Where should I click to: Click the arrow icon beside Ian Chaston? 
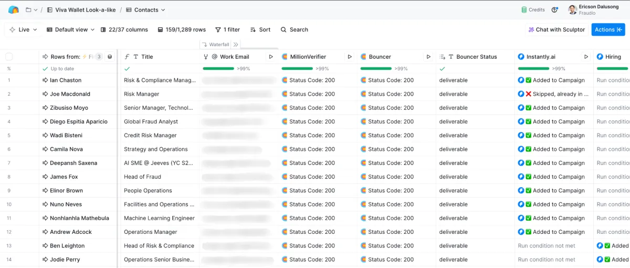(45, 80)
